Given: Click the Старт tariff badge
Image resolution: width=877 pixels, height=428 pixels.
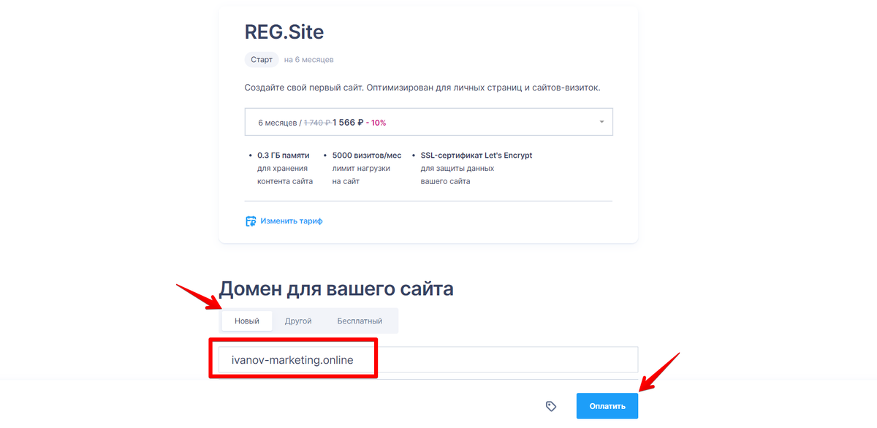Looking at the screenshot, I should [262, 59].
